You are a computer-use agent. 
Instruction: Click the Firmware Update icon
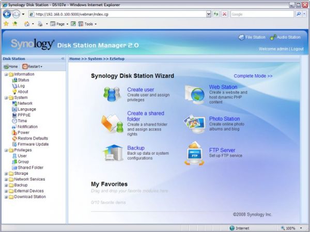click(x=14, y=144)
